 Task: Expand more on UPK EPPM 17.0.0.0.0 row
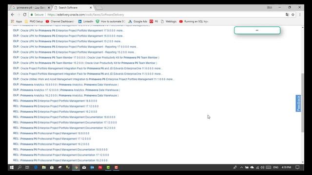[x=120, y=31]
